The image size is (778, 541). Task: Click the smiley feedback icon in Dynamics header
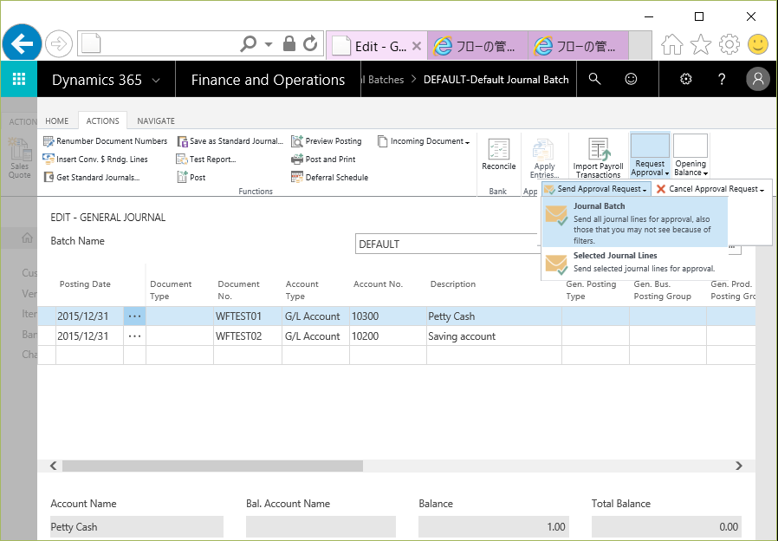click(x=631, y=79)
